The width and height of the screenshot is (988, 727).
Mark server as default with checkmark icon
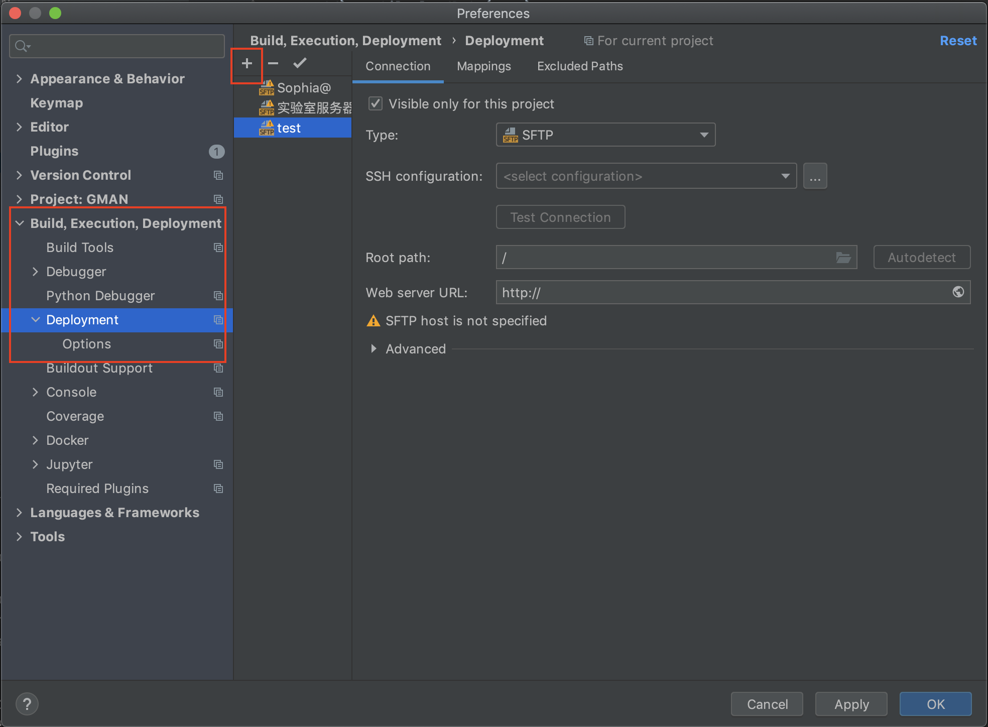click(300, 63)
